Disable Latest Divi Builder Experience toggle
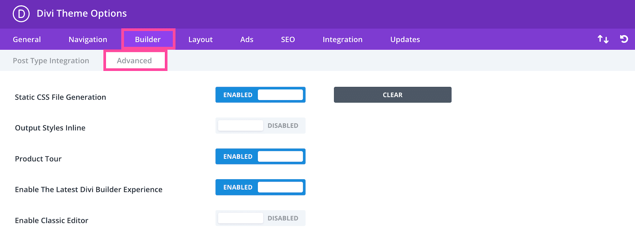 (260, 187)
